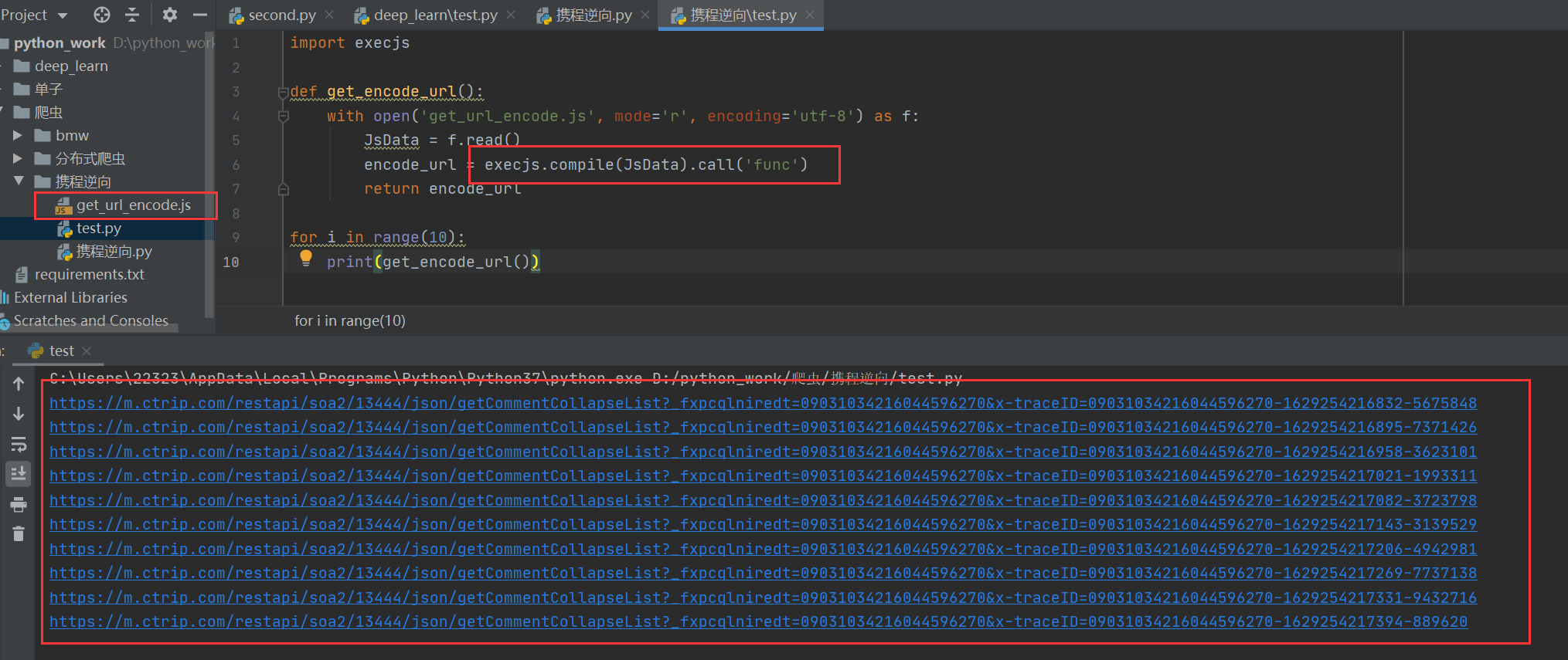Open the first ctrip URL ending 5675848
Viewport: 1568px width, 660px height.
pos(763,403)
